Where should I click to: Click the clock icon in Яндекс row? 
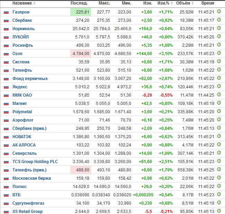[x=219, y=86]
